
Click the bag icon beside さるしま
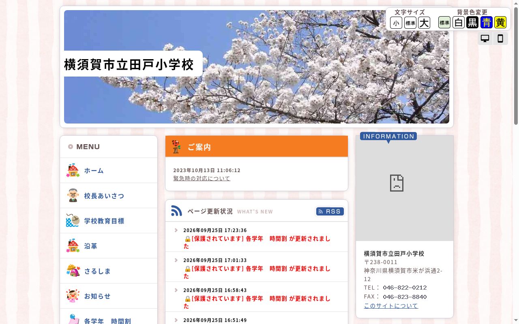point(73,271)
